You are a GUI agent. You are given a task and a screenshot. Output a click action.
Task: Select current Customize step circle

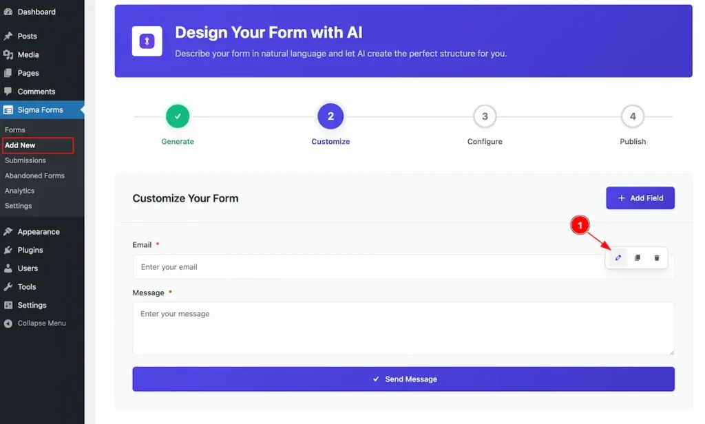click(330, 116)
